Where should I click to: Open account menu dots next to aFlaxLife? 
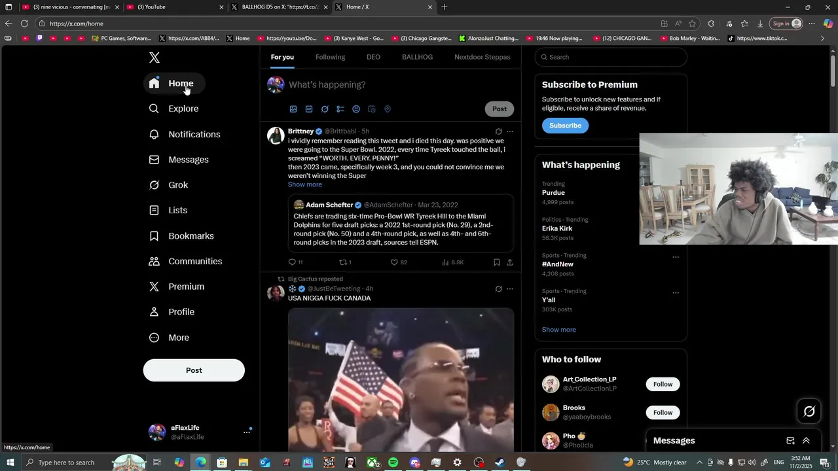(247, 432)
